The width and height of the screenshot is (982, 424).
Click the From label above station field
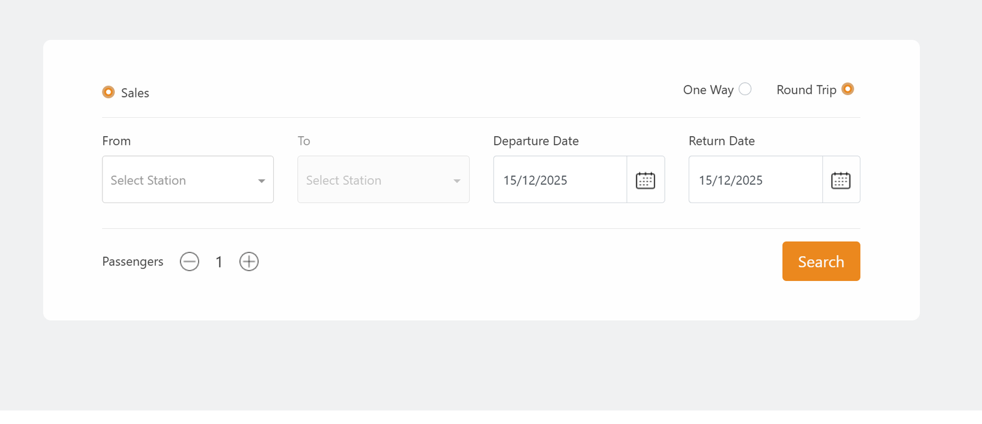(x=117, y=141)
